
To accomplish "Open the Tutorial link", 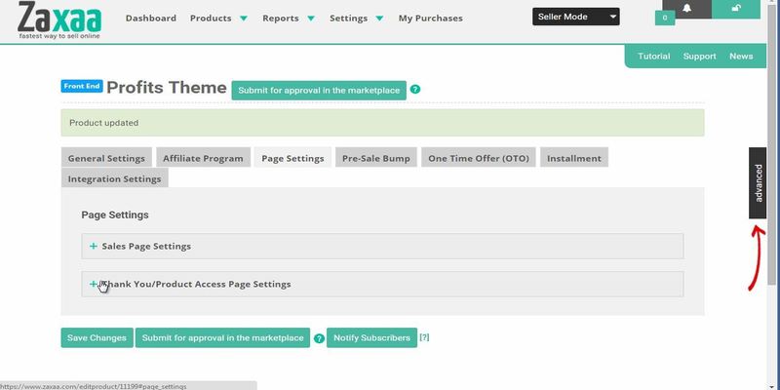I will pyautogui.click(x=653, y=57).
